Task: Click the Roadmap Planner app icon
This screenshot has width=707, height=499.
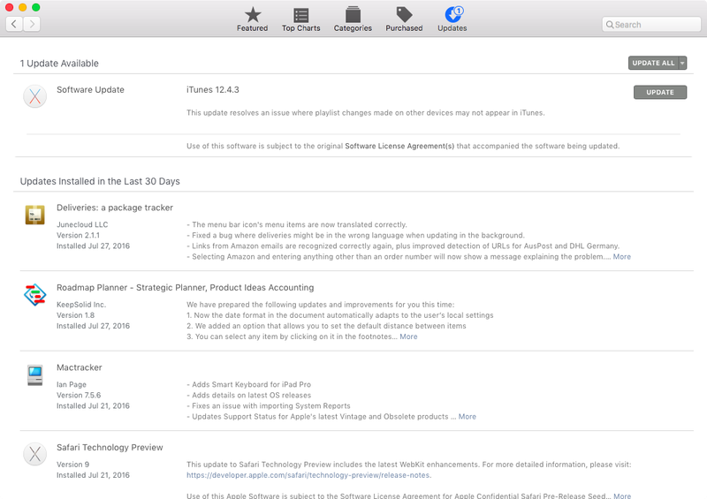Action: 34,295
